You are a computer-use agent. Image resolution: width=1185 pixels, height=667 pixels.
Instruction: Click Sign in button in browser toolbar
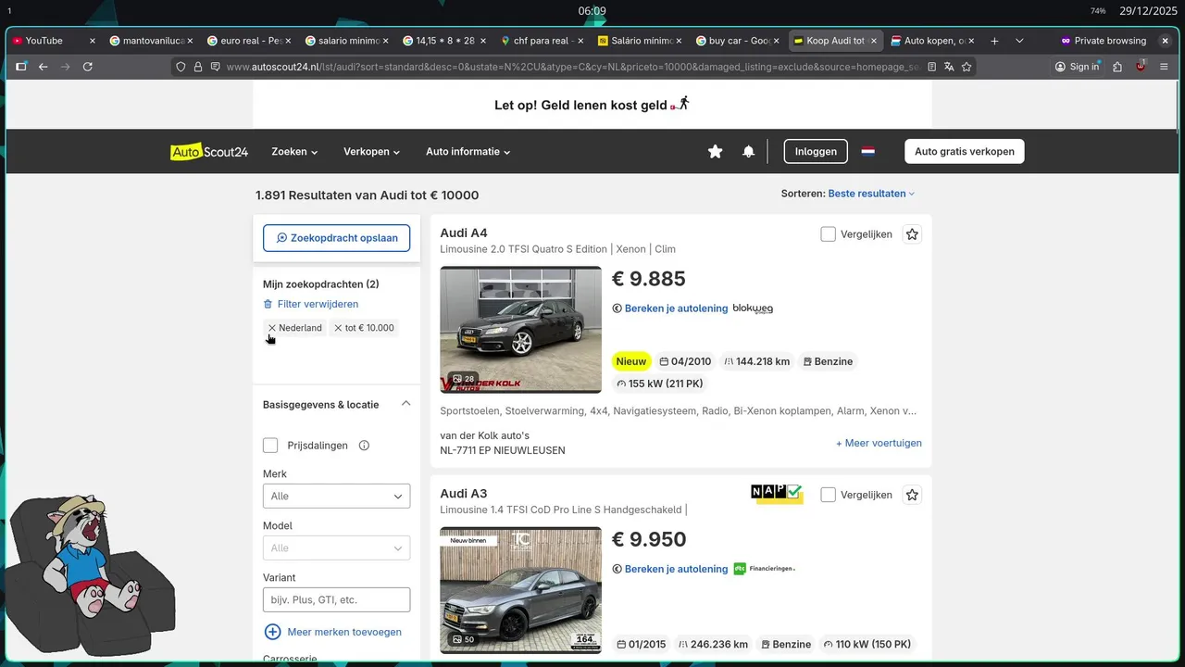coord(1078,67)
